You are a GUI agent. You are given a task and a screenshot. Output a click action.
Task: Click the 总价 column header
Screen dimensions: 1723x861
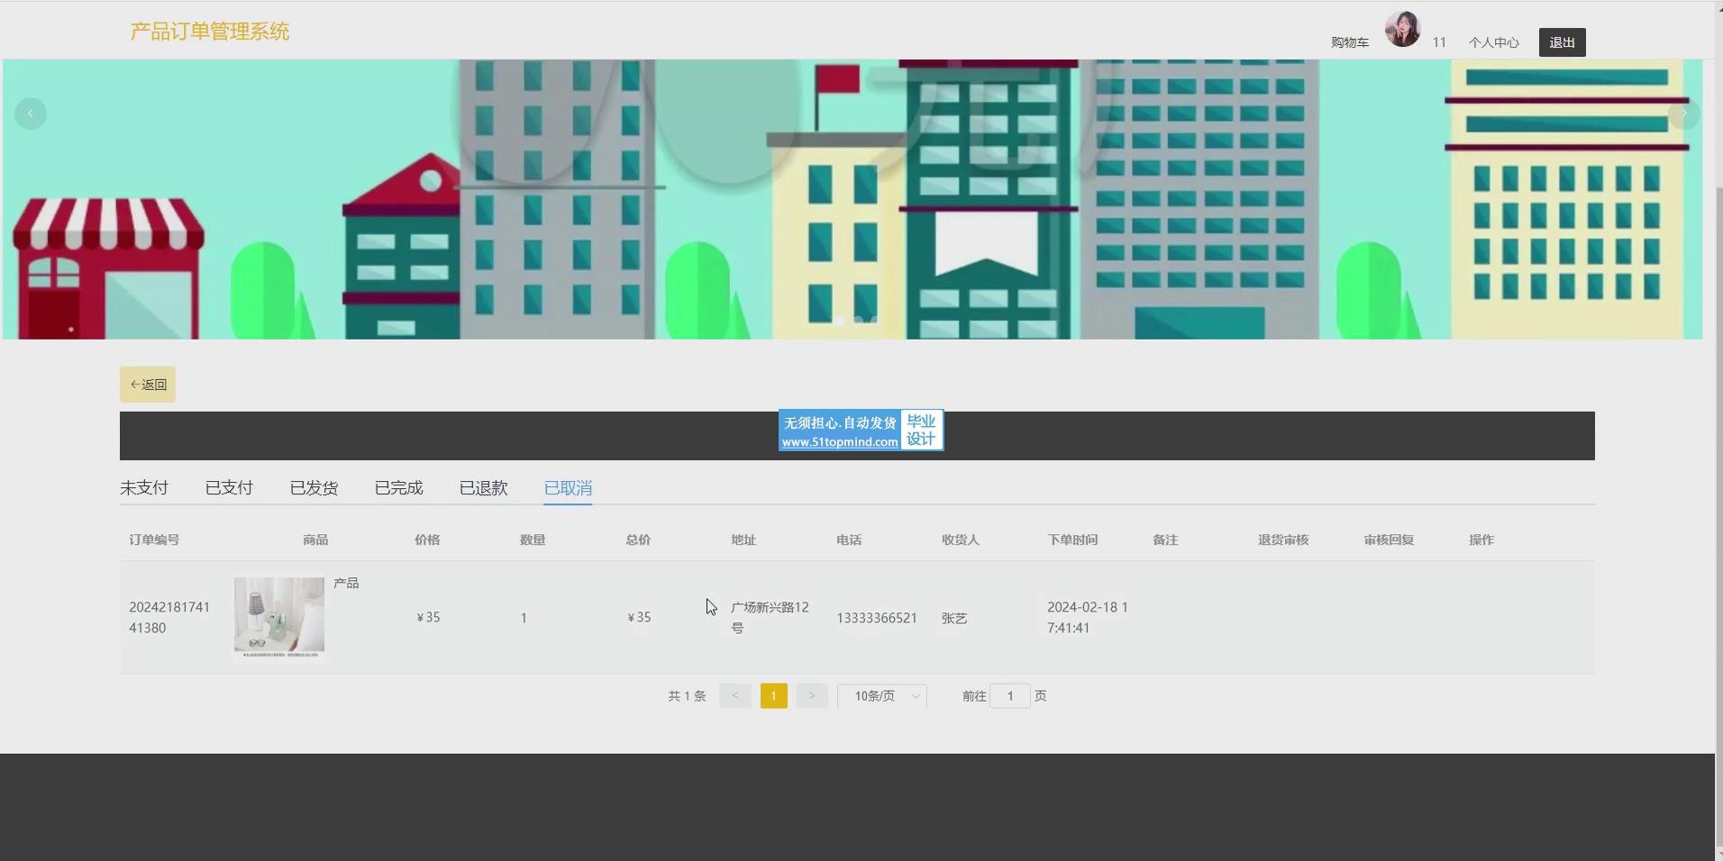638,539
